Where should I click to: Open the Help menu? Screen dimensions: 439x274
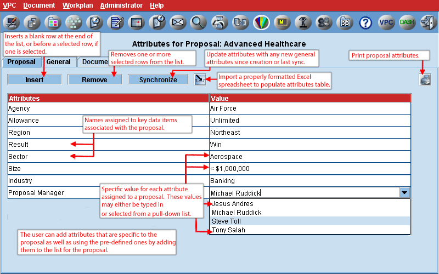[157, 5]
